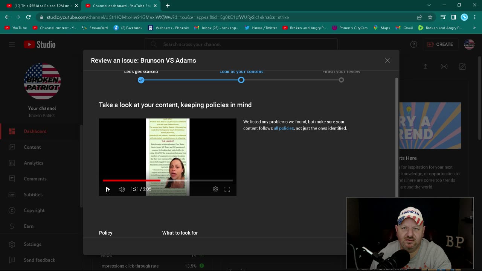Open the Facebook bookmark
The height and width of the screenshot is (271, 482).
coord(128,28)
